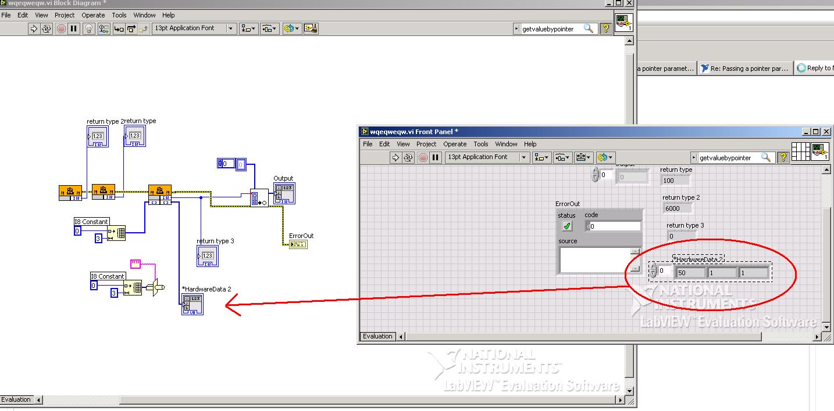Open Distribute Objects menu in Front Panel
This screenshot has width=834, height=411.
(562, 157)
